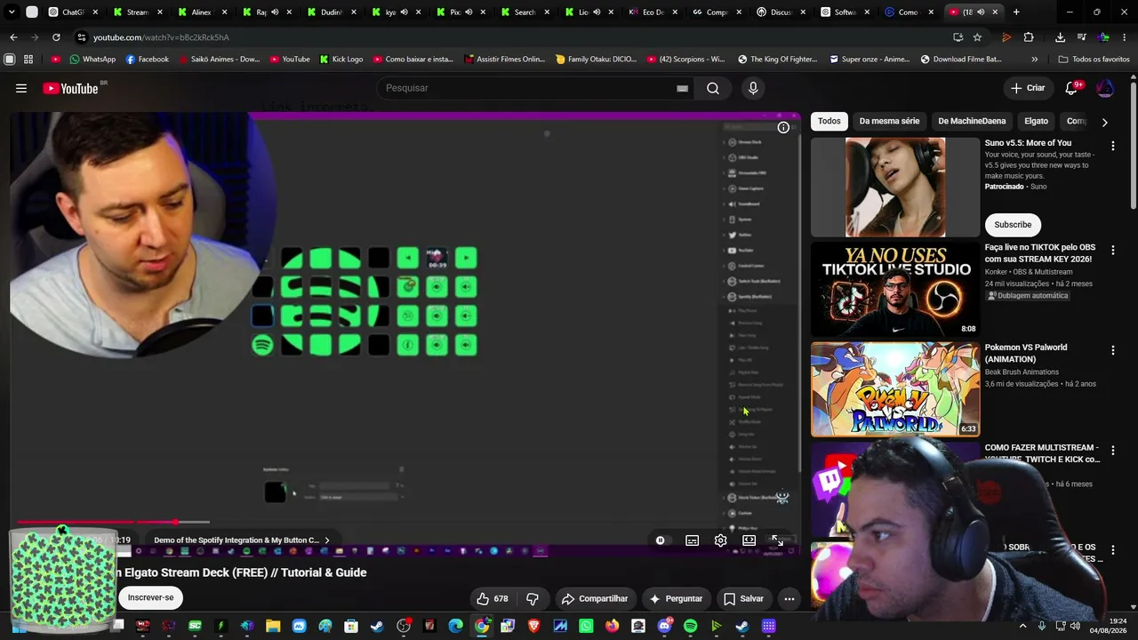This screenshot has height=640, width=1138.
Task: Open options for Pokemon VS Palworld video
Action: (x=1113, y=350)
